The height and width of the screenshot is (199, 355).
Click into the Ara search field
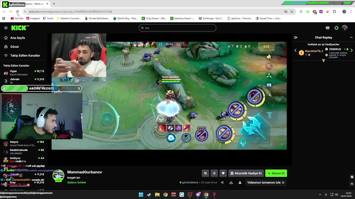click(177, 28)
